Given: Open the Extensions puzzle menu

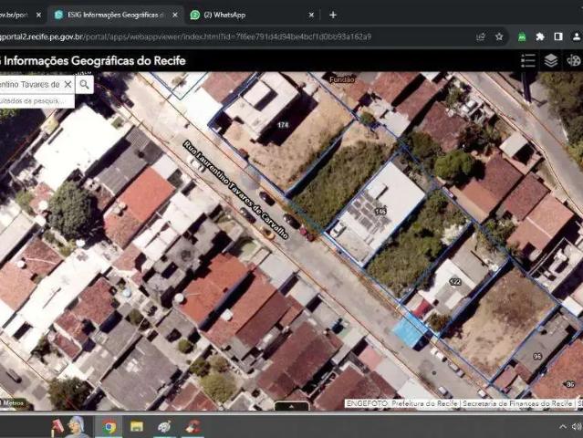Looking at the screenshot, I should 540,36.
